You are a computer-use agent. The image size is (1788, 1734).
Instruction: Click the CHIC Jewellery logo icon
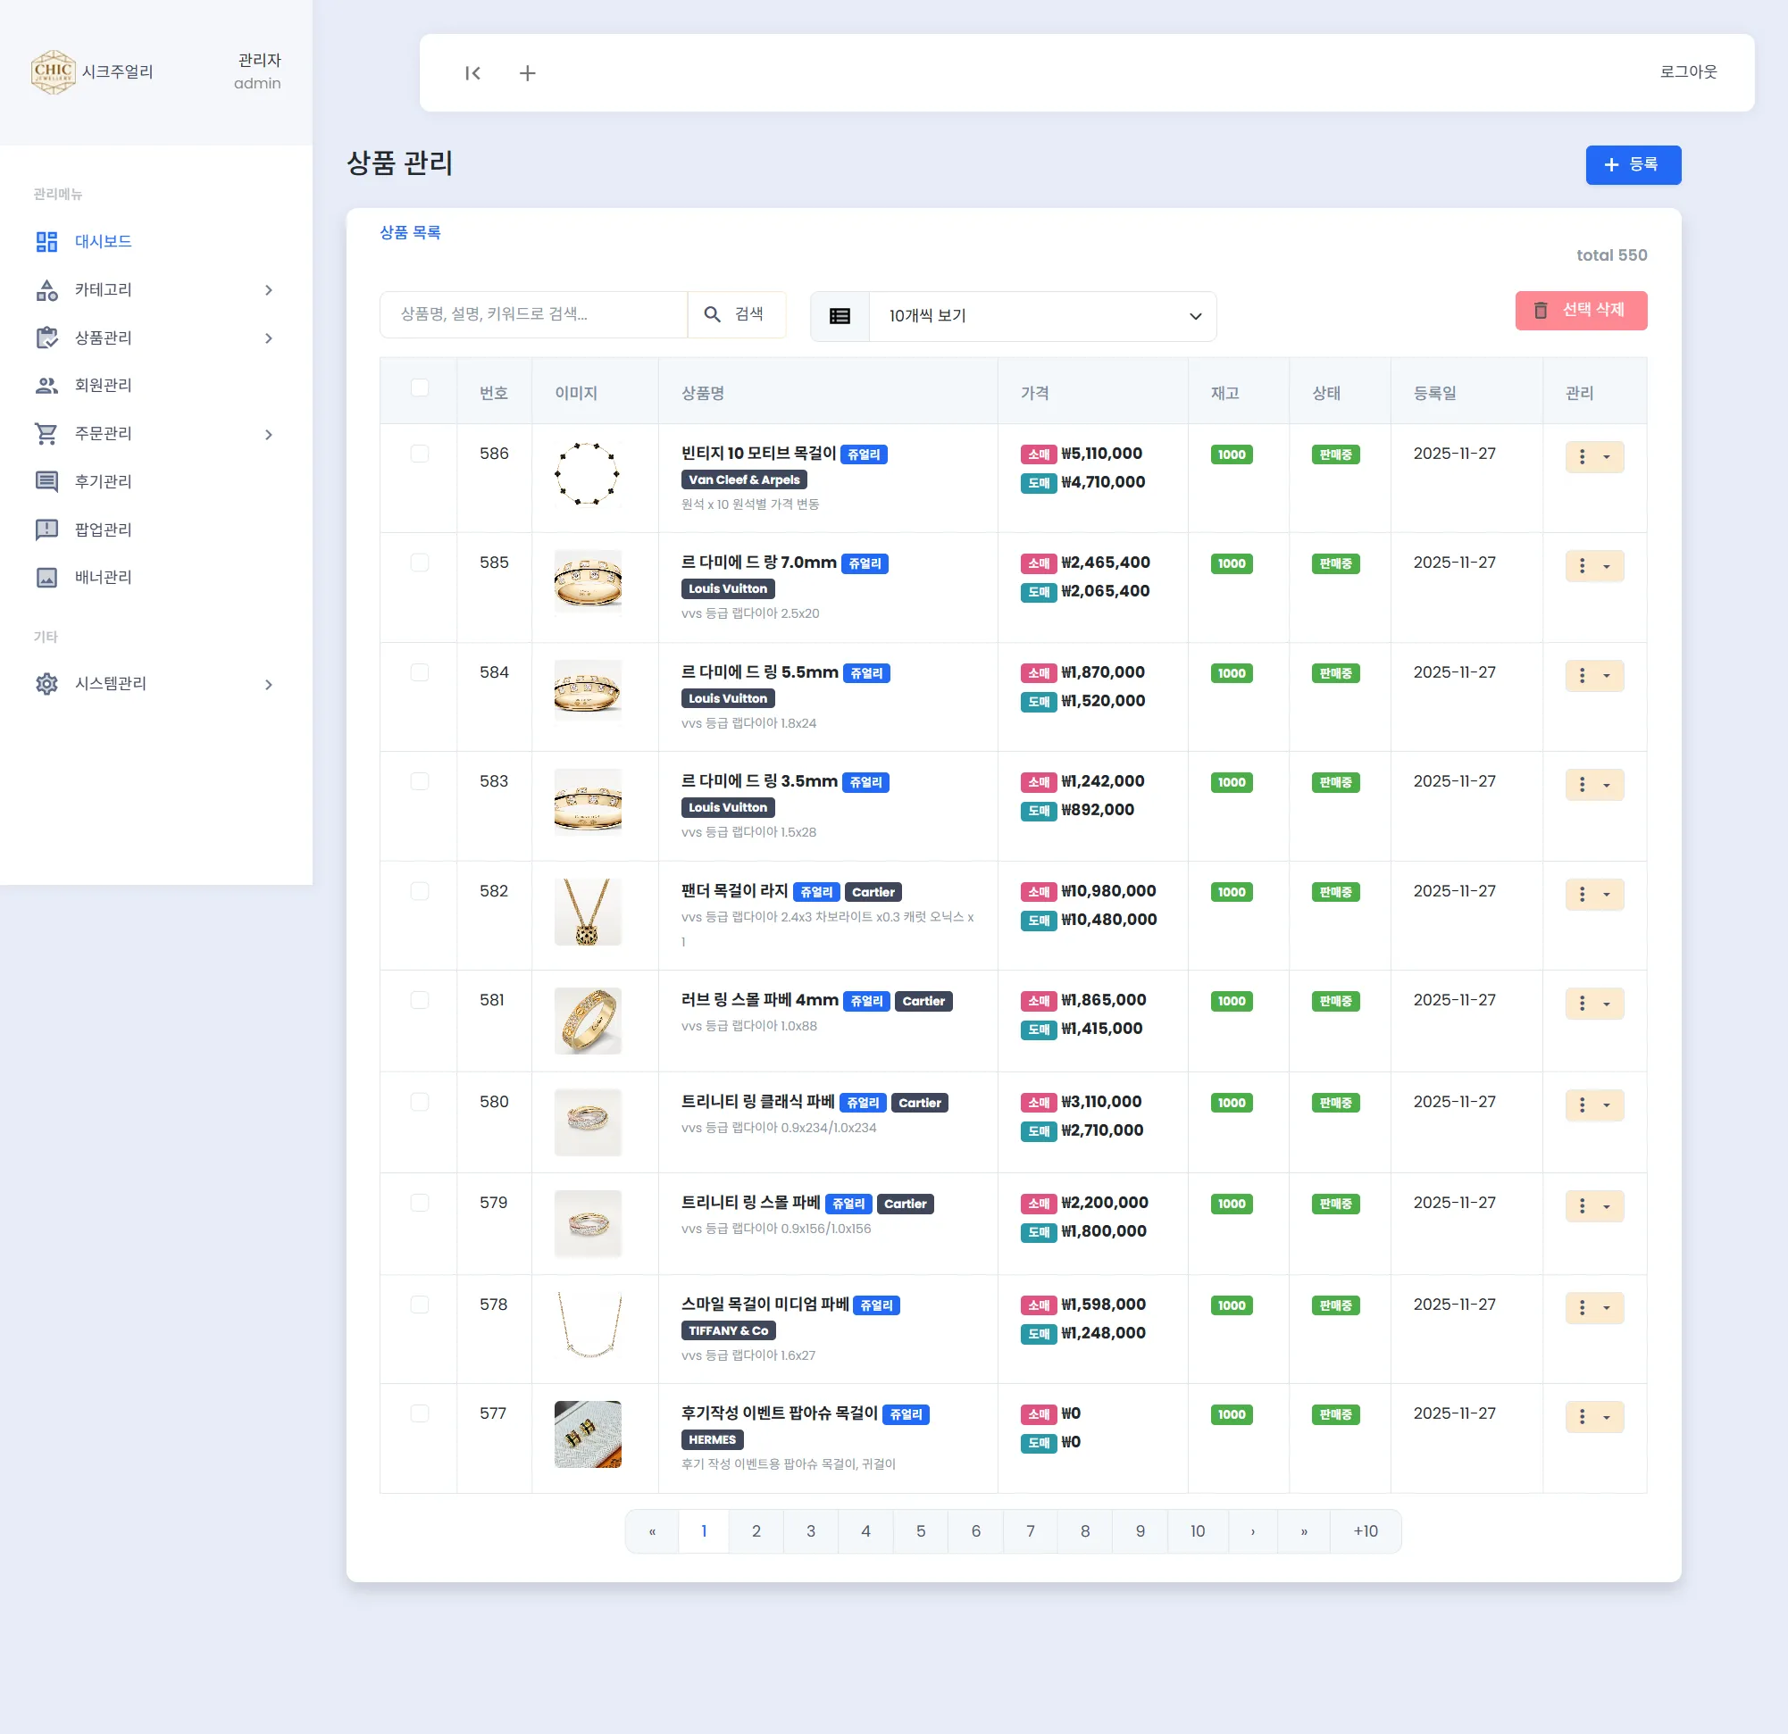click(x=53, y=72)
